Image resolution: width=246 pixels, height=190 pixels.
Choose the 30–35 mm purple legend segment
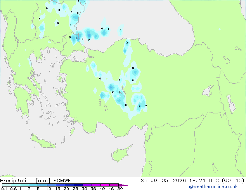(x=87, y=185)
